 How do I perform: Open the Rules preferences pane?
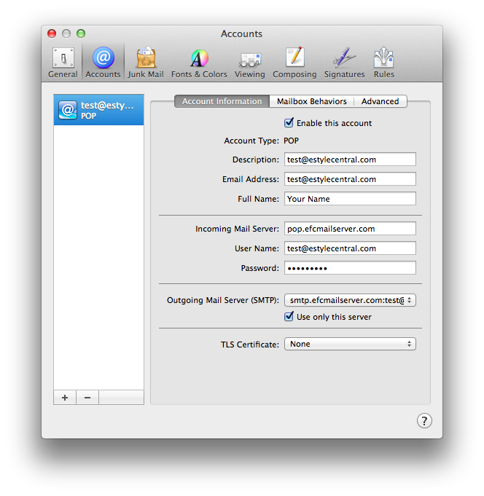click(x=383, y=63)
